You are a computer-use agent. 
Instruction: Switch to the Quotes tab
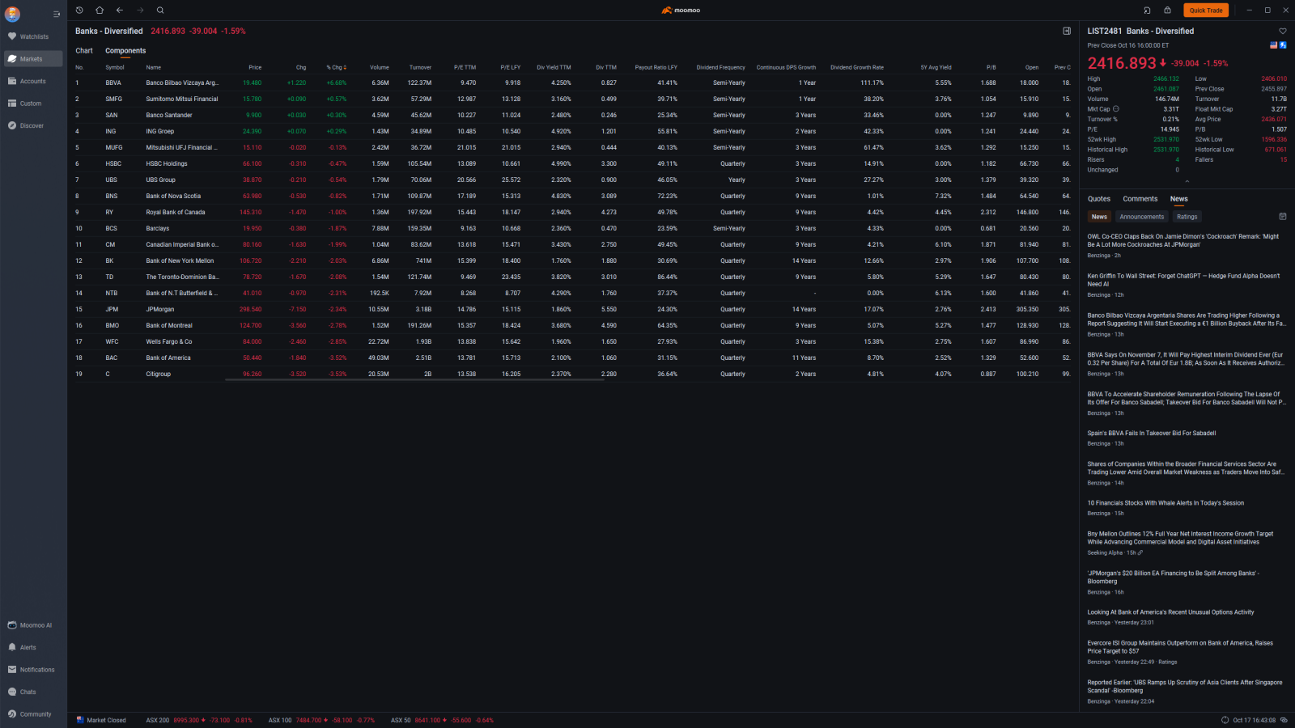pyautogui.click(x=1098, y=199)
